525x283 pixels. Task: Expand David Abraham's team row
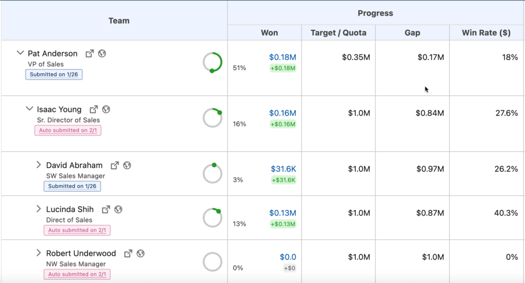coord(38,165)
